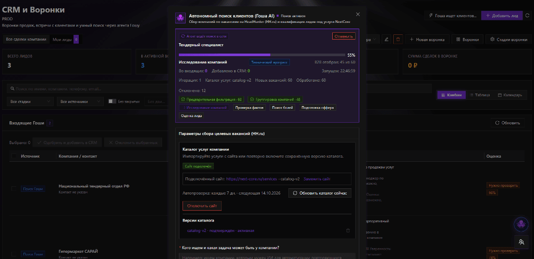Click Обновить in Входящие Гоши panel
Screen dimensions: 534x259
[x=507, y=123]
